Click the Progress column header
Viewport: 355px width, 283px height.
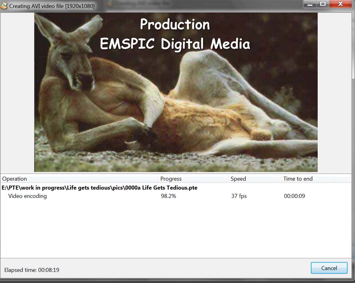[x=193, y=179]
